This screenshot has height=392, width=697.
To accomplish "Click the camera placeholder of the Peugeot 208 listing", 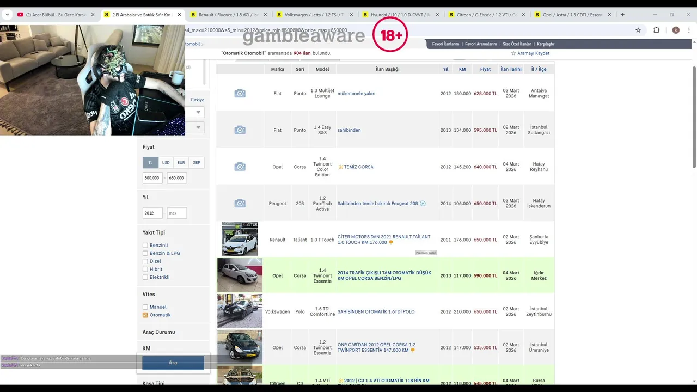I will coord(240,204).
